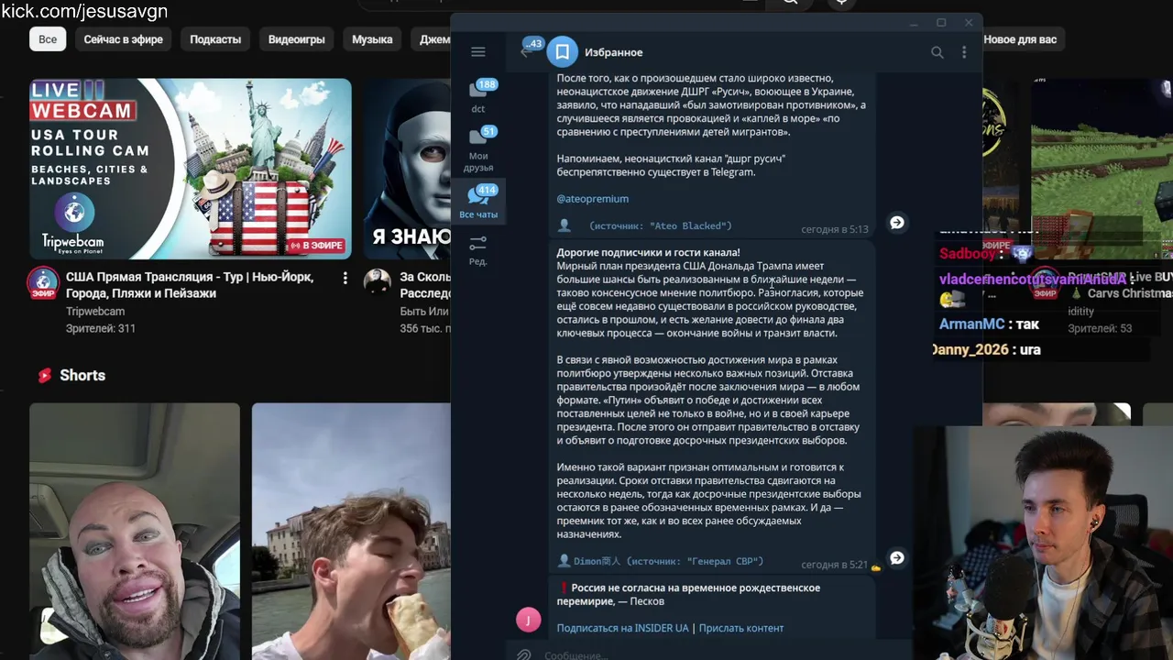Open the more-options dots for США Прямая Трансляция
Image resolution: width=1173 pixels, height=660 pixels.
(345, 278)
